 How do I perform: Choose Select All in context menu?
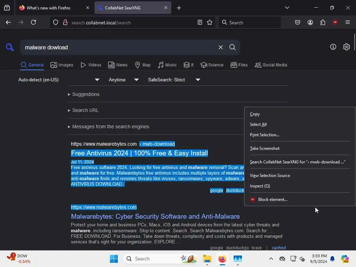point(300,124)
